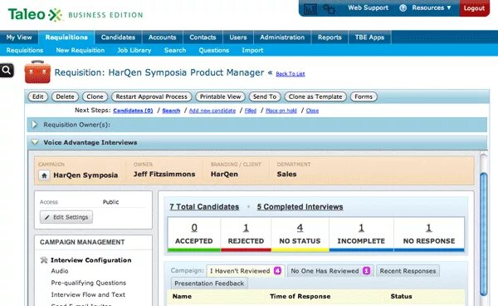This screenshot has height=306, width=498.
Task: Click the magnifying glass search icon
Action: [7, 71]
